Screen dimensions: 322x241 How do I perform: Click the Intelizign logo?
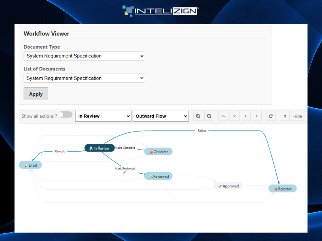tap(160, 11)
